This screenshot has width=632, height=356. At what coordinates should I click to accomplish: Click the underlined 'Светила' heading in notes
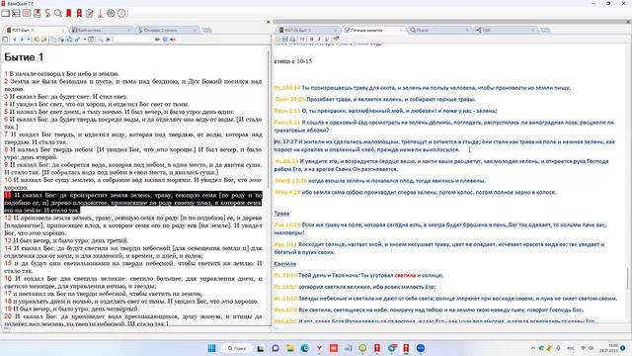point(285,264)
